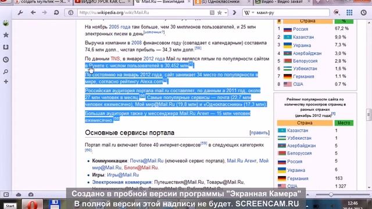Open the wrench tools menu in the toolbar
The image size is (372, 209).
20,13
